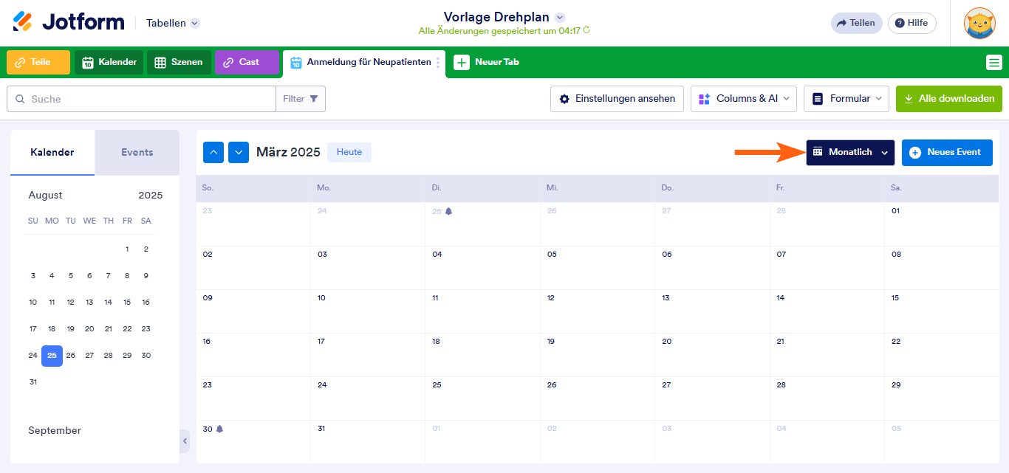Go to the next month with the down arrow
The height and width of the screenshot is (473, 1009).
239,152
